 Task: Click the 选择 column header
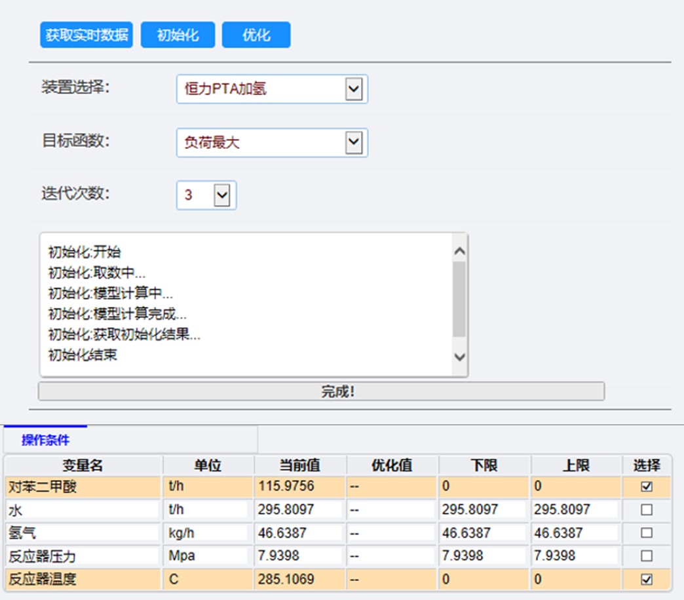[646, 466]
